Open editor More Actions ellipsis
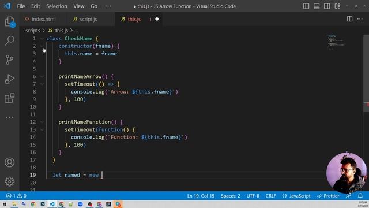 [360, 19]
